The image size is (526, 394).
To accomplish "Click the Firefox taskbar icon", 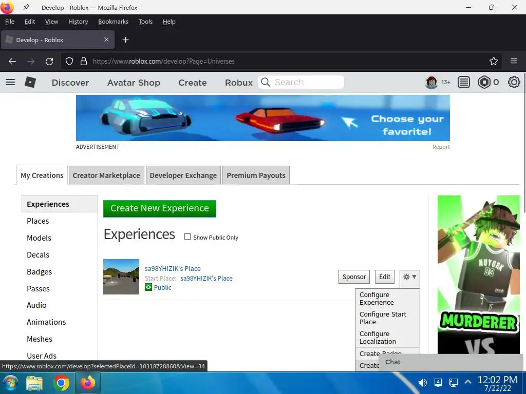I will click(87, 383).
